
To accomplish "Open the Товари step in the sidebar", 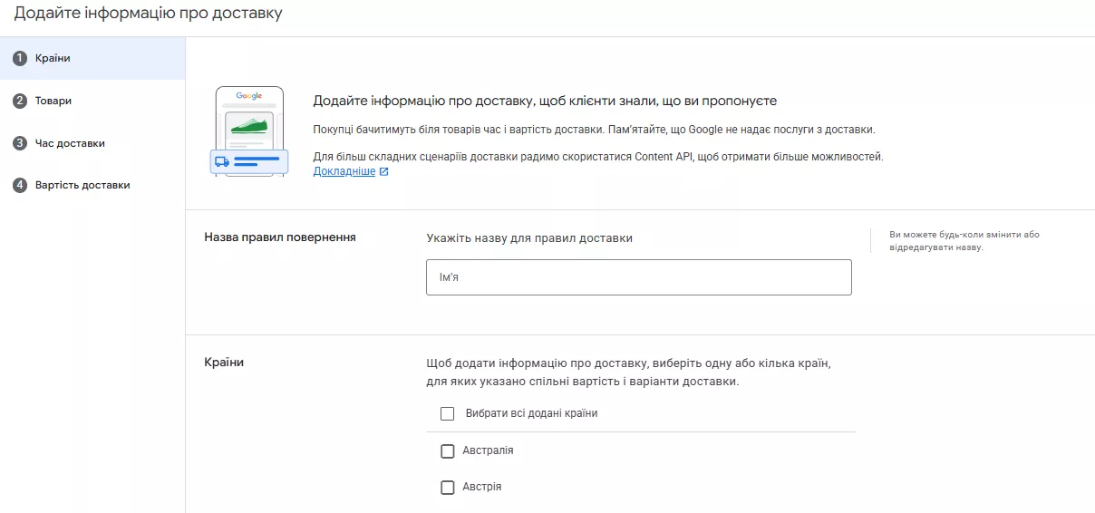I will pyautogui.click(x=53, y=102).
